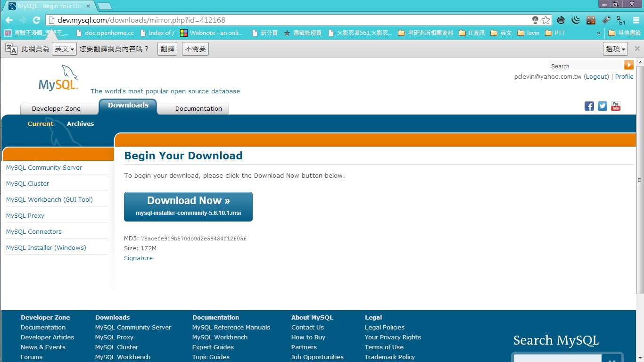Close the MySQL Begin Your Download tab
This screenshot has width=644, height=362.
point(88,6)
